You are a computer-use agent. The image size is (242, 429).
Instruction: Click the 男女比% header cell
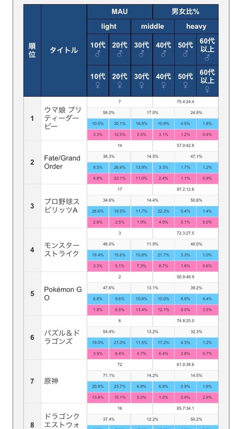point(186,12)
